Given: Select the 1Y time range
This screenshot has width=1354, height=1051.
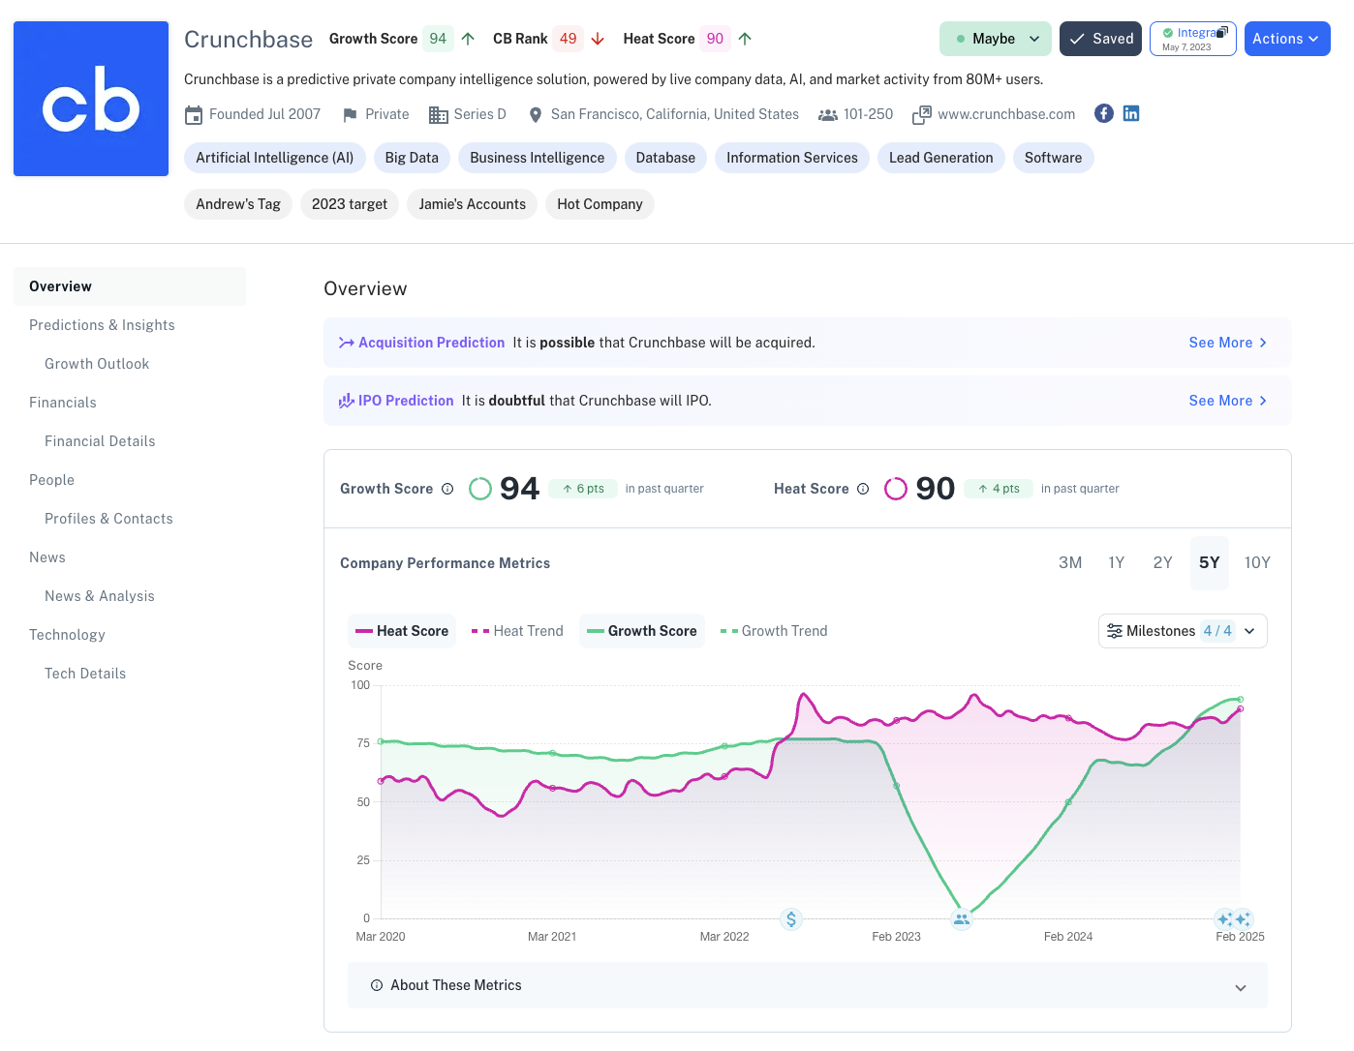Looking at the screenshot, I should coord(1117,563).
